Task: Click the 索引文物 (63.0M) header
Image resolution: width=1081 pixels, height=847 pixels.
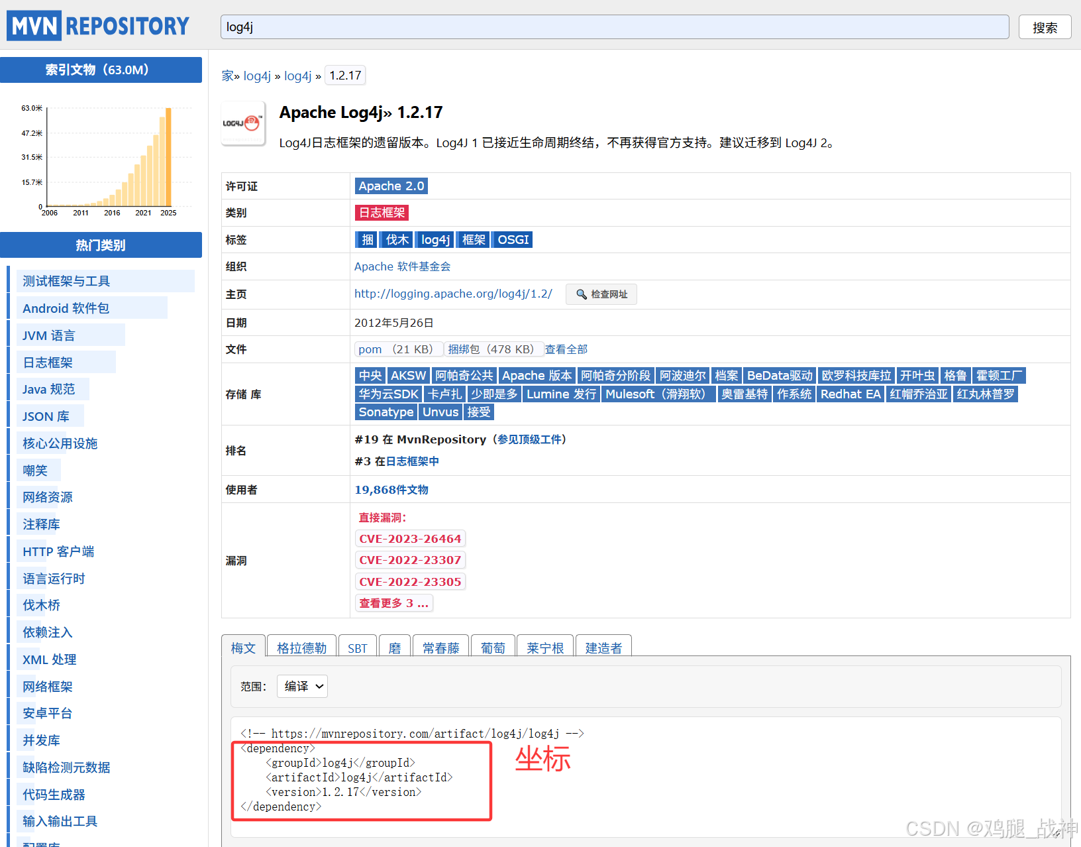Action: tap(101, 70)
